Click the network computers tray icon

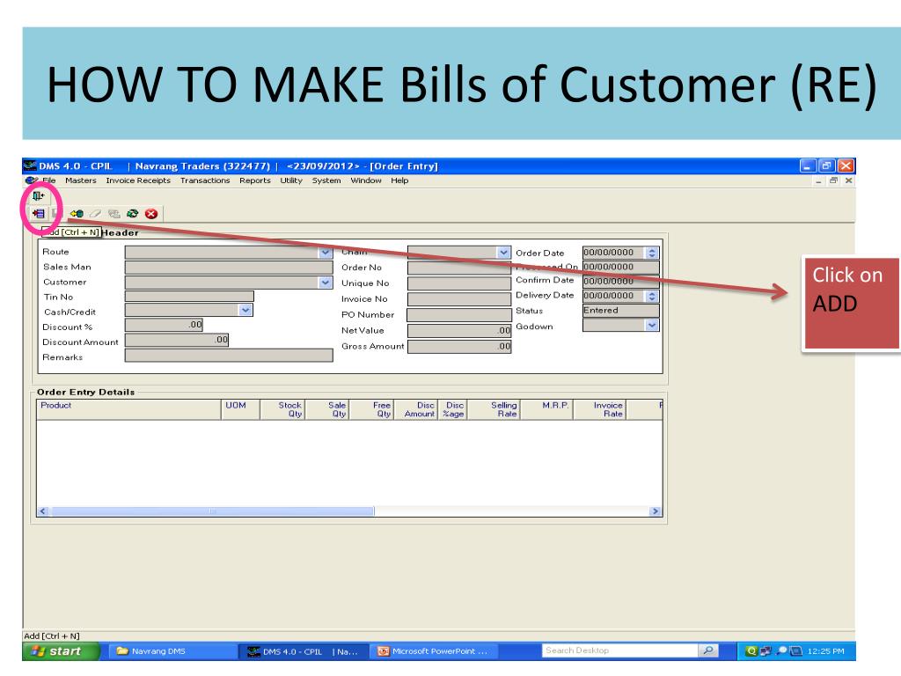765,651
